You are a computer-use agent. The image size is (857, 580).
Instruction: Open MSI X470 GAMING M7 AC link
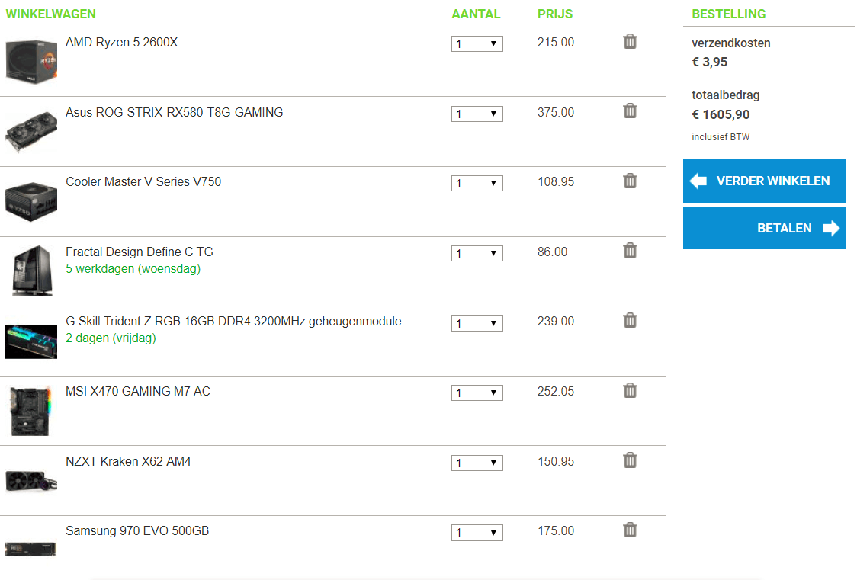(x=138, y=391)
